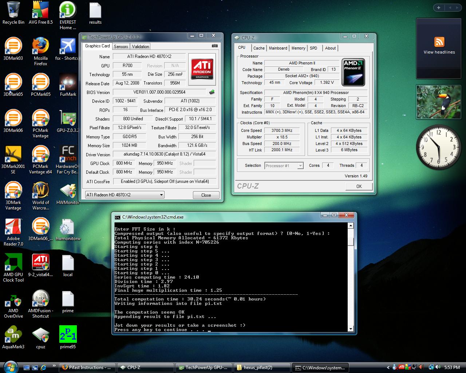Image resolution: width=466 pixels, height=373 pixels.
Task: Switch to CPU-Z About tab
Action: pyautogui.click(x=331, y=48)
